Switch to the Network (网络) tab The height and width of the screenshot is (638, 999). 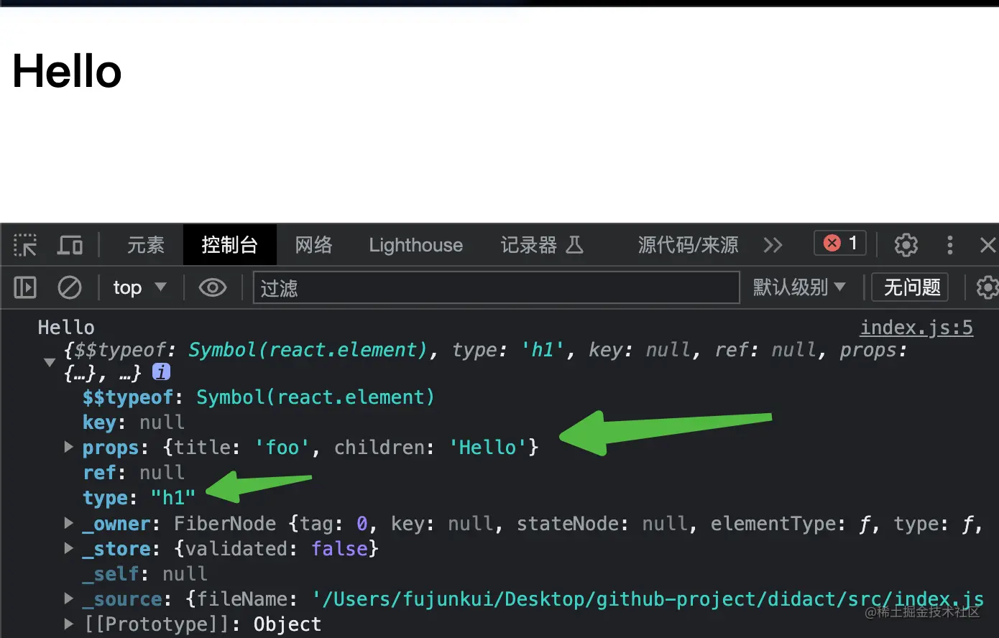(314, 246)
